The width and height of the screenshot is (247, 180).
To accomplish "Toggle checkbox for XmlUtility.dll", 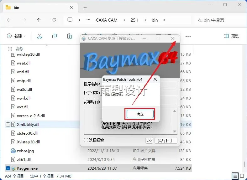I will (8, 125).
